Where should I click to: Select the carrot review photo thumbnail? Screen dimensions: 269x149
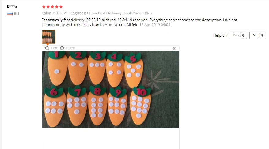point(48,37)
